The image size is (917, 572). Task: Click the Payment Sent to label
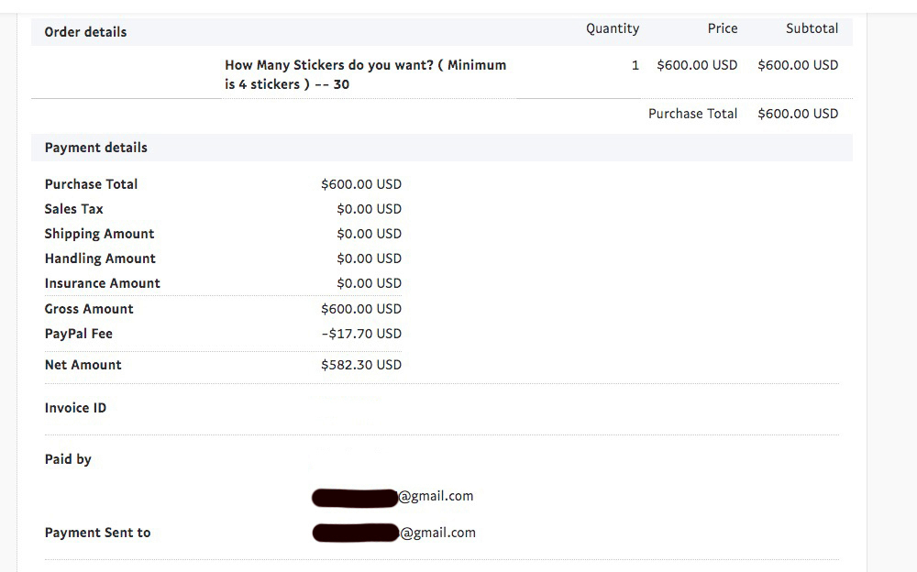click(98, 533)
